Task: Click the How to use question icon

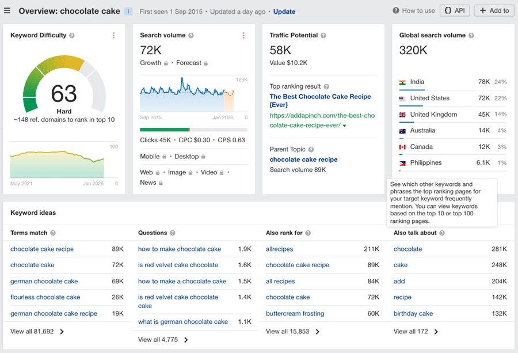Action: 396,10
